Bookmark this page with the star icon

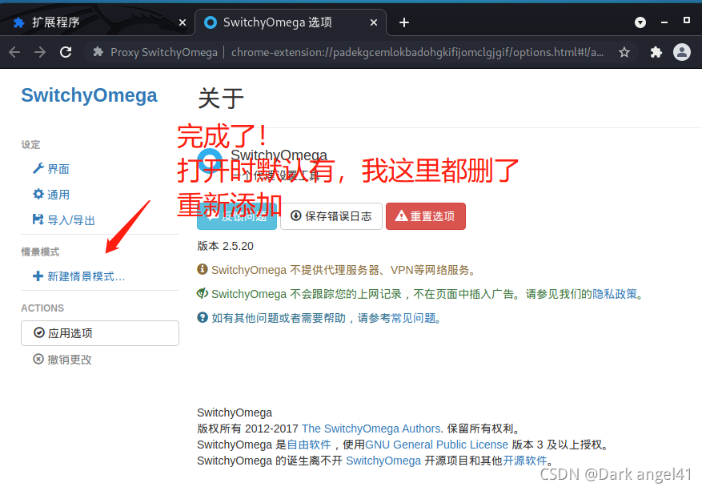point(624,52)
